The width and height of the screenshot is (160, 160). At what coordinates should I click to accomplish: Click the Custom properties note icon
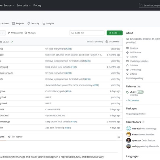127,61
